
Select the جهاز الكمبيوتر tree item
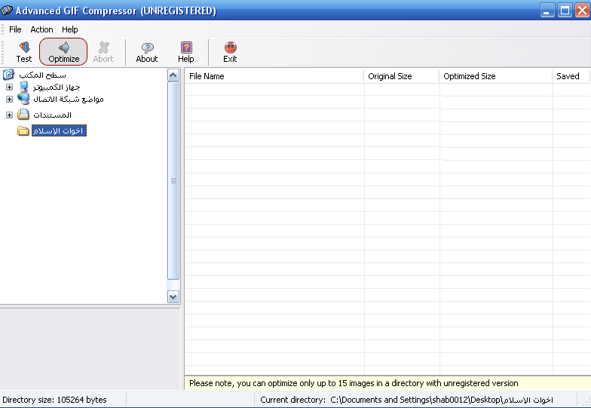pyautogui.click(x=57, y=87)
